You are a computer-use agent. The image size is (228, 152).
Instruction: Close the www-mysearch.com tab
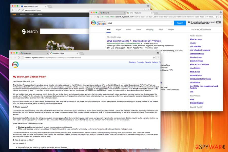pos(46,6)
